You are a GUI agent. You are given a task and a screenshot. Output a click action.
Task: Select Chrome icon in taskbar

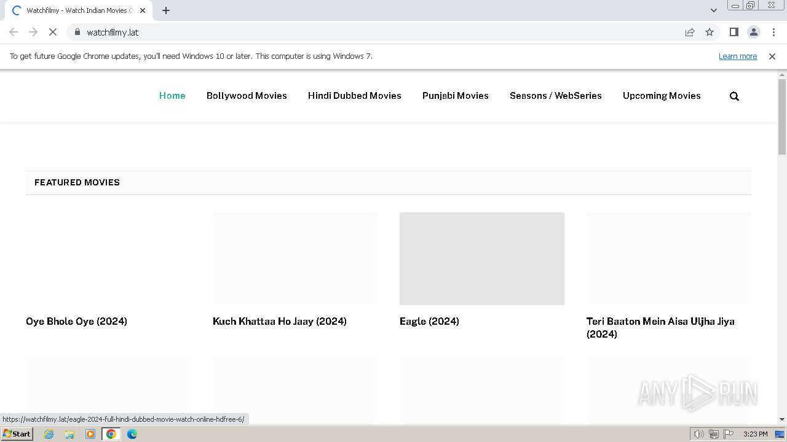click(111, 434)
